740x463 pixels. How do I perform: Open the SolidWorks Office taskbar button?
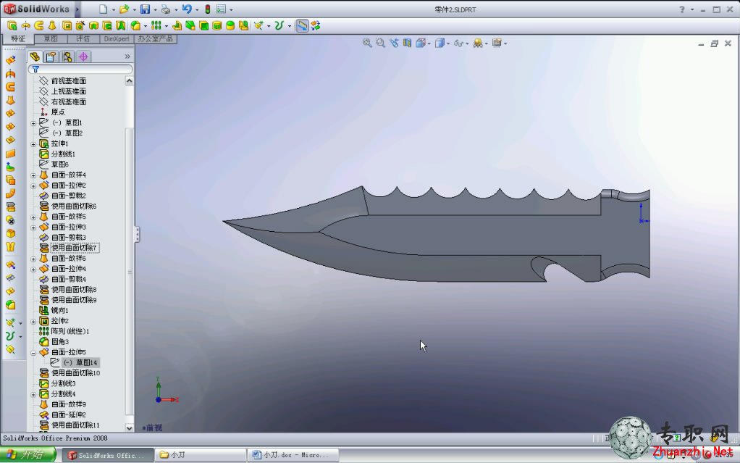pos(107,456)
